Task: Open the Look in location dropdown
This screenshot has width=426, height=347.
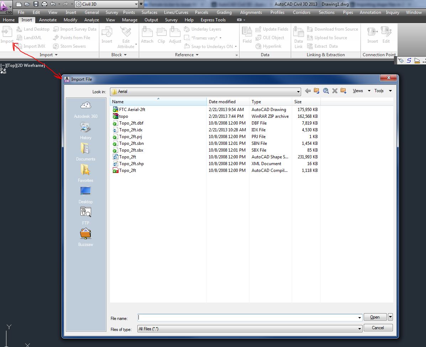Action: 299,91
